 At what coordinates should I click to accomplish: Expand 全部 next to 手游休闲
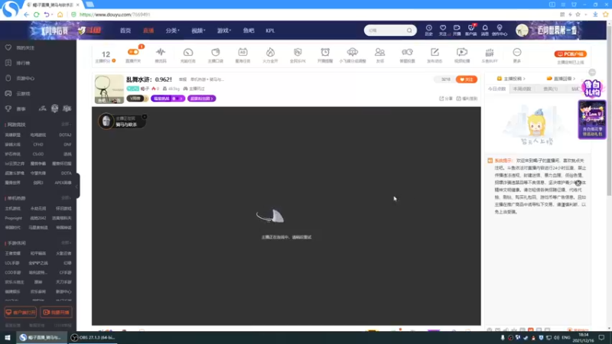pos(66,242)
